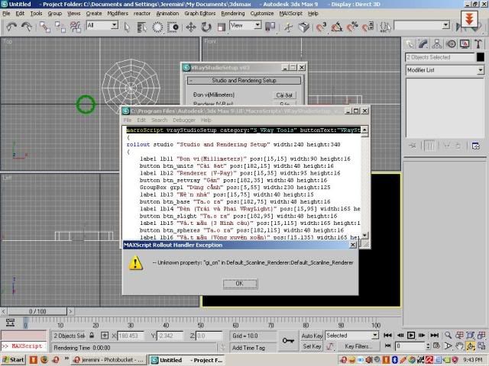Open the Modifiers menu
489x366 pixels.
tap(118, 14)
